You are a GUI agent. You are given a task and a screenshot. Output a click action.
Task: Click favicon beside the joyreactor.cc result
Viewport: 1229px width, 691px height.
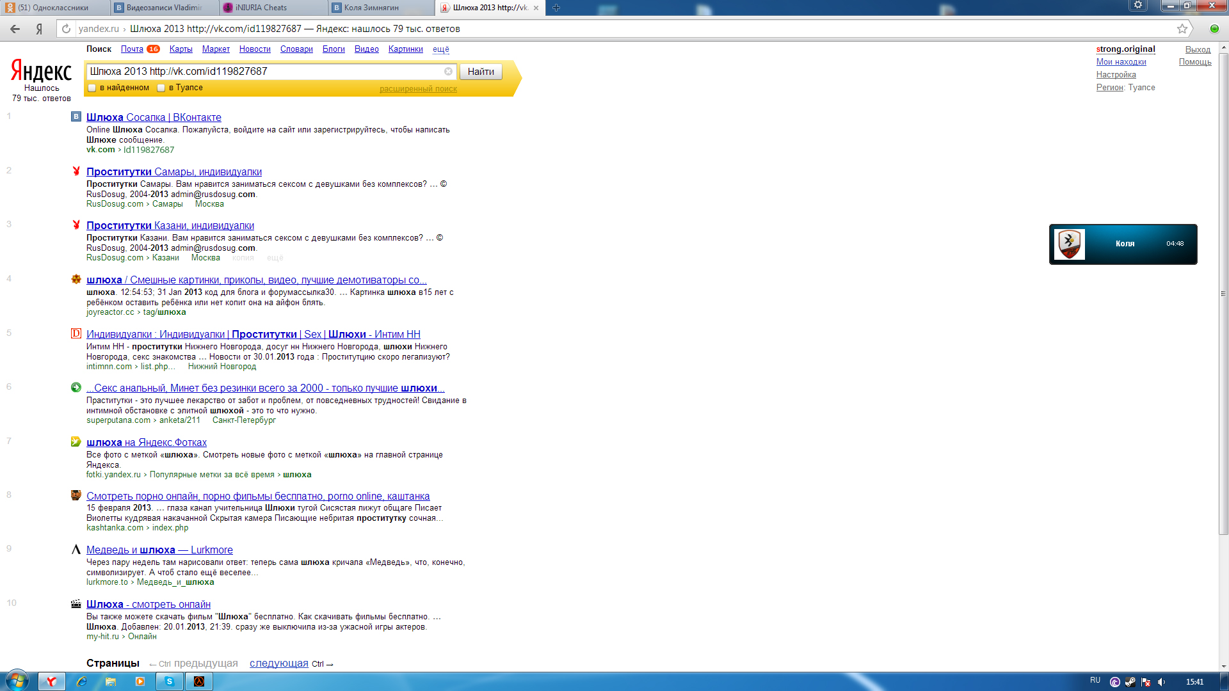76,279
